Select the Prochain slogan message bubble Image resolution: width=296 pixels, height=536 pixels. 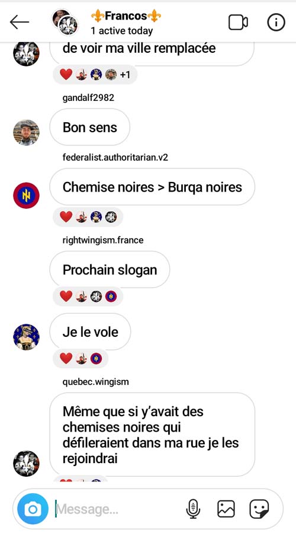[110, 270]
